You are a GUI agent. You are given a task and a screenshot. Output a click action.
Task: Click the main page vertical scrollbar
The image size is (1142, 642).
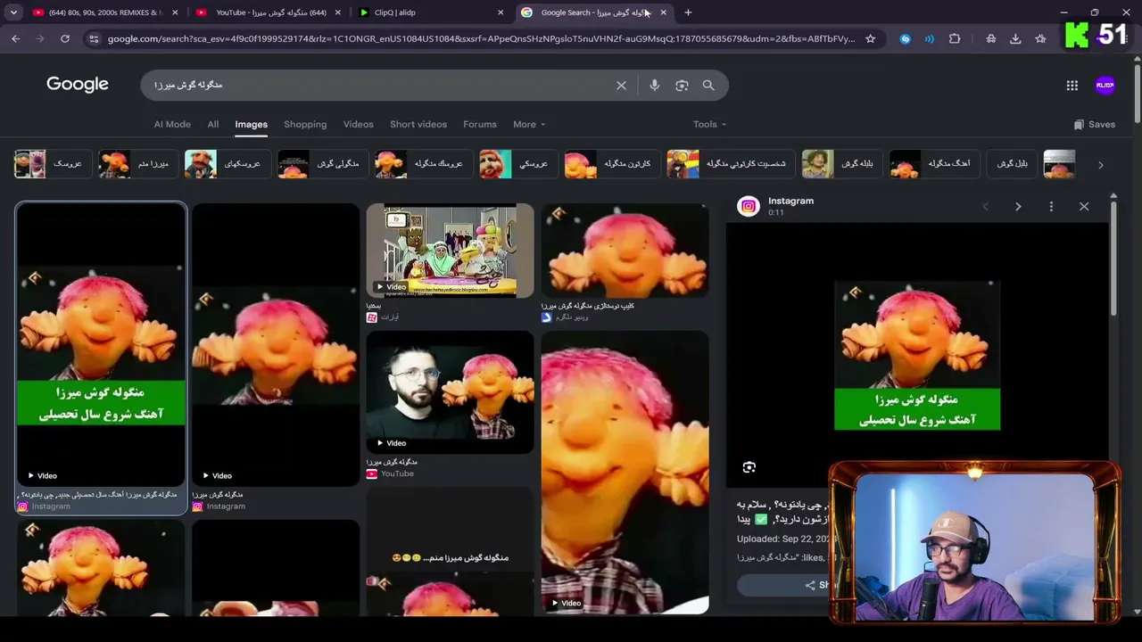pyautogui.click(x=1137, y=94)
